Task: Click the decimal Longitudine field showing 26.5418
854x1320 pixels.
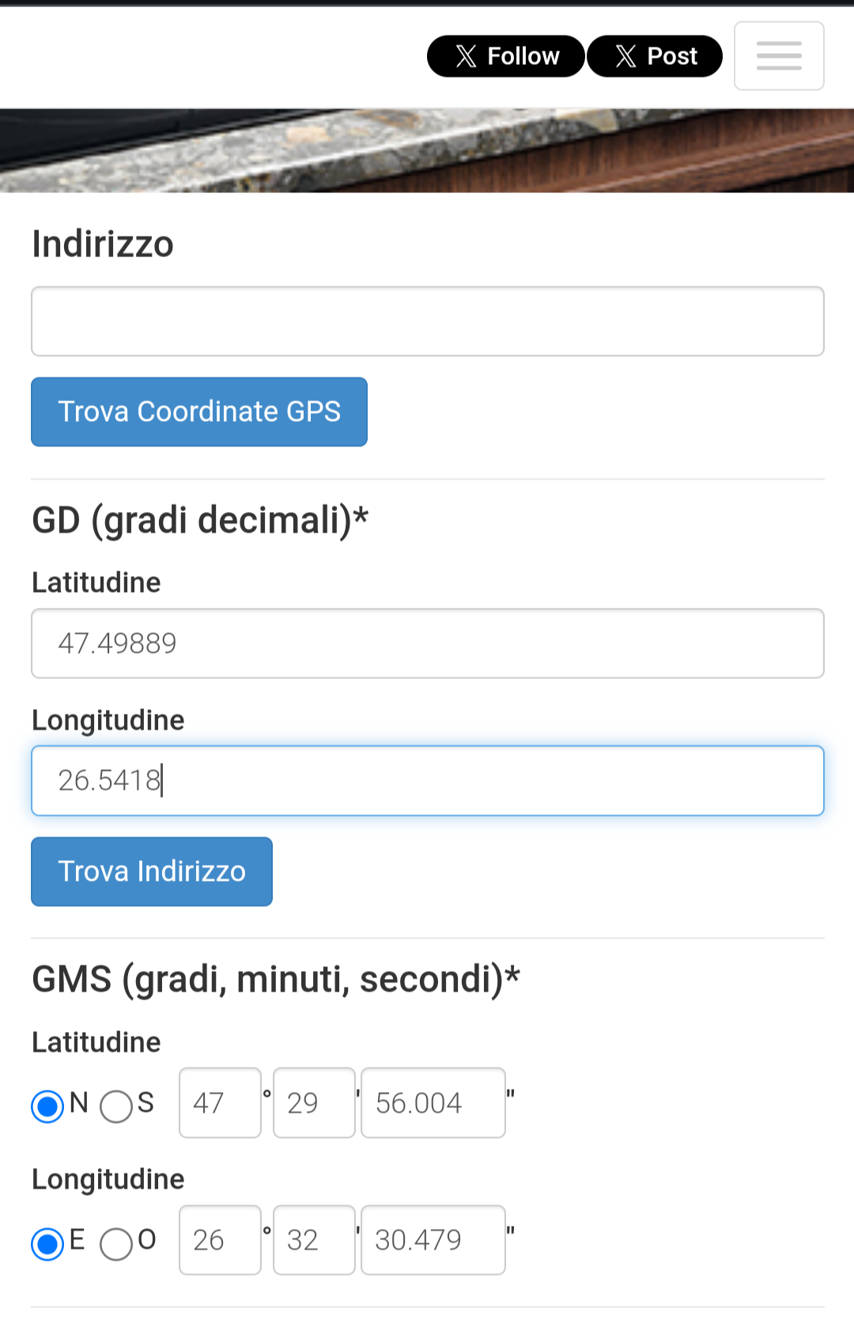Action: pyautogui.click(x=427, y=781)
